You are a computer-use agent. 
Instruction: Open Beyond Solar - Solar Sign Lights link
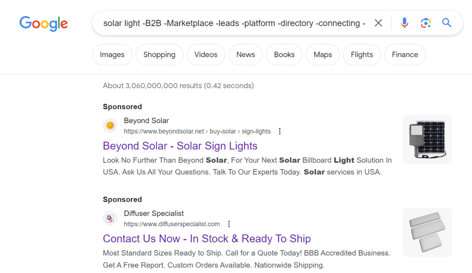(x=180, y=146)
